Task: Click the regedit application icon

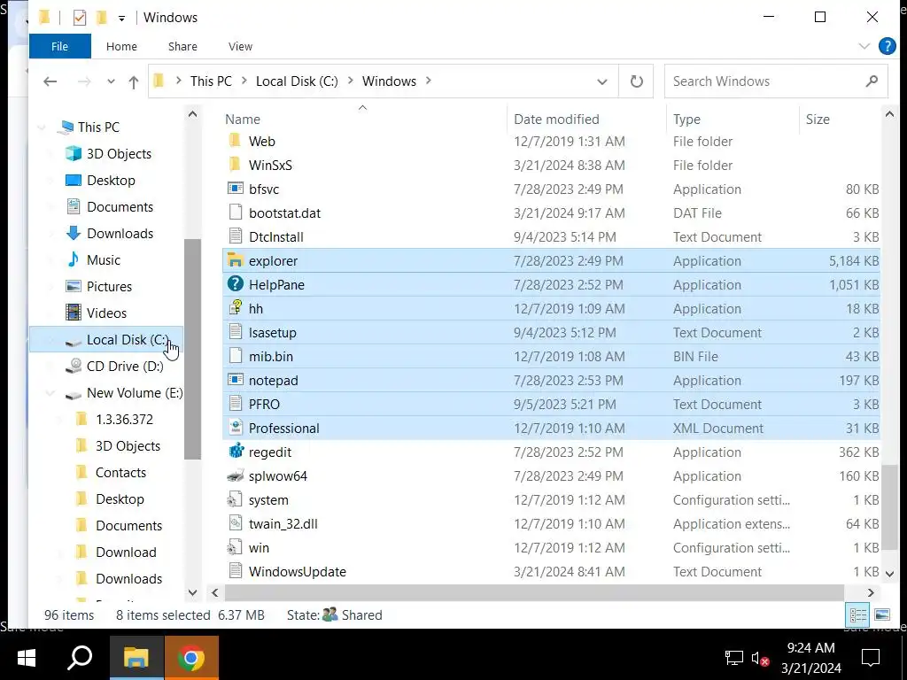Action: (236, 452)
